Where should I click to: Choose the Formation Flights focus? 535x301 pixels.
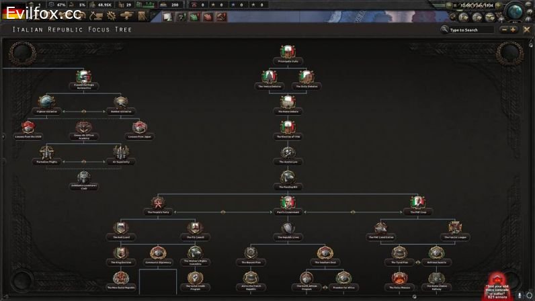pyautogui.click(x=46, y=153)
